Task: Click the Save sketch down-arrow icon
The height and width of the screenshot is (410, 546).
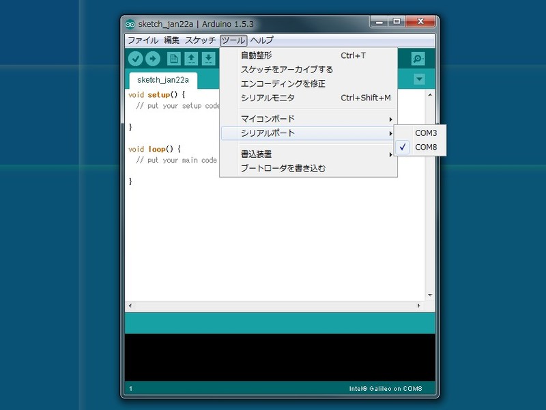Action: click(208, 59)
